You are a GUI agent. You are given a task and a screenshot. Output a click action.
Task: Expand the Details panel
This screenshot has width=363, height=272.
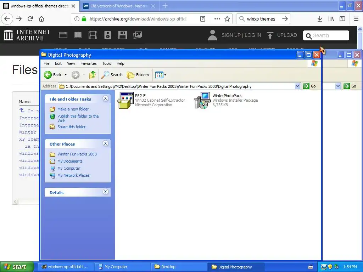(105, 192)
